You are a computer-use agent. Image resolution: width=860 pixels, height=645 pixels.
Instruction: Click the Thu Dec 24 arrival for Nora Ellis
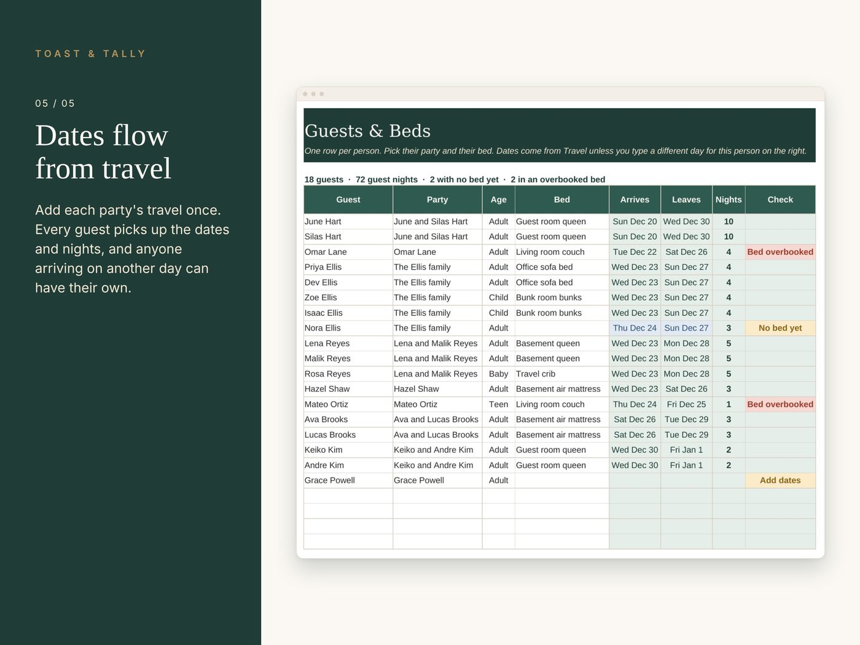pyautogui.click(x=635, y=328)
